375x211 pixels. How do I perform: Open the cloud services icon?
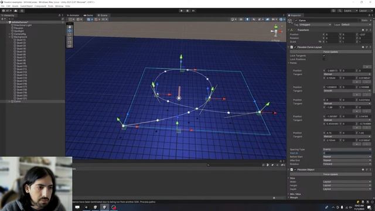(x=16, y=11)
